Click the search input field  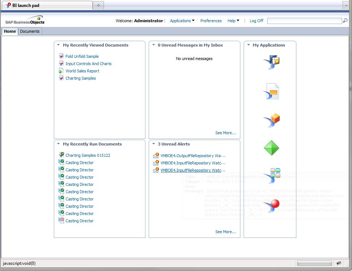coord(304,21)
